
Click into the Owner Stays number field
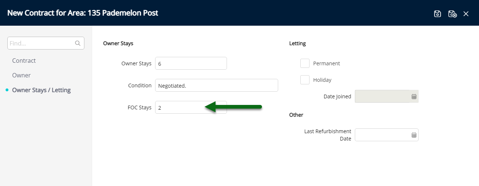click(x=191, y=63)
